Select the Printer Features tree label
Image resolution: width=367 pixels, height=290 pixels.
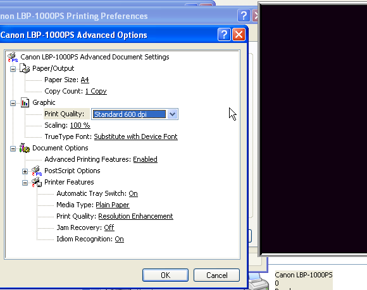tap(69, 182)
